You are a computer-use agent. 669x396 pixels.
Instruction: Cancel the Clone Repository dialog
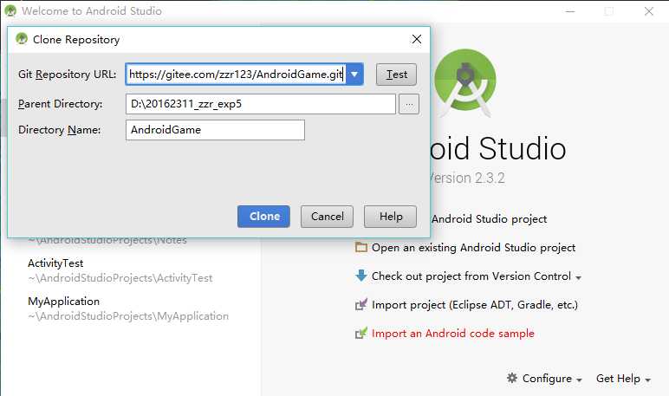pos(327,217)
